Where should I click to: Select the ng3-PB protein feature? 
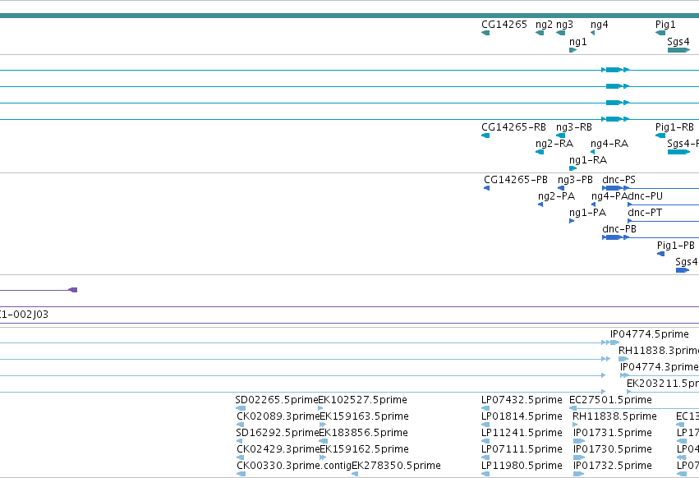[561, 188]
